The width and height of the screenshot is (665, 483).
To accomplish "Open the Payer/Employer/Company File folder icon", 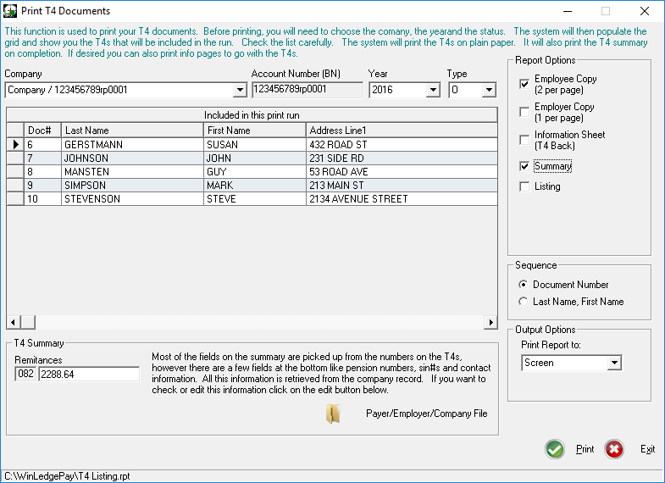I will [x=334, y=414].
